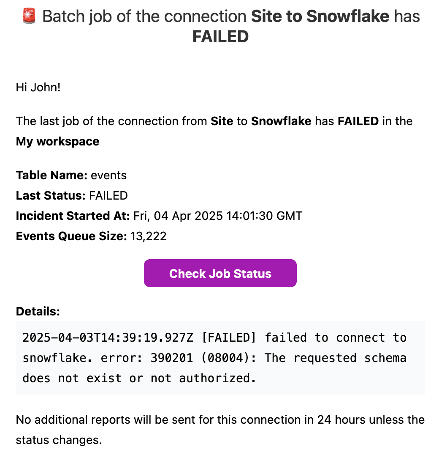
Task: Click the 'Events Queue Size:' label
Action: (x=71, y=236)
